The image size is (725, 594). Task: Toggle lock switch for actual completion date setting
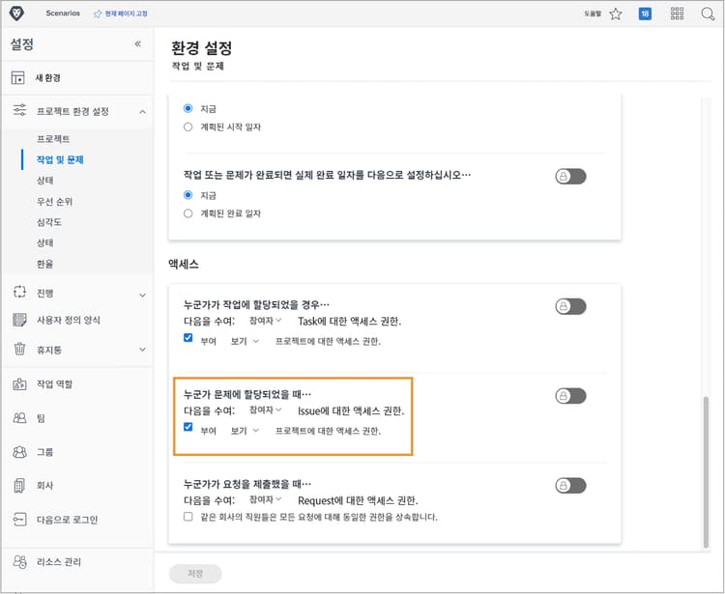570,177
